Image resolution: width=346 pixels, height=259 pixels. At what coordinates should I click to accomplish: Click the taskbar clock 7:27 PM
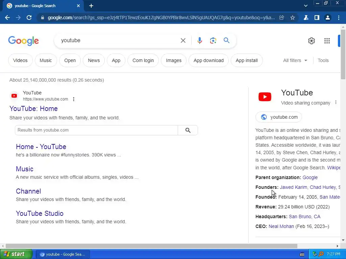333,254
